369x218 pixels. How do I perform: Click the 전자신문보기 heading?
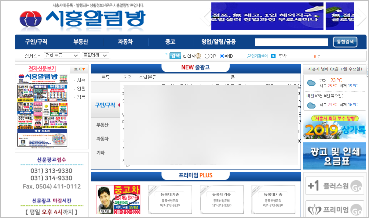(x=42, y=68)
